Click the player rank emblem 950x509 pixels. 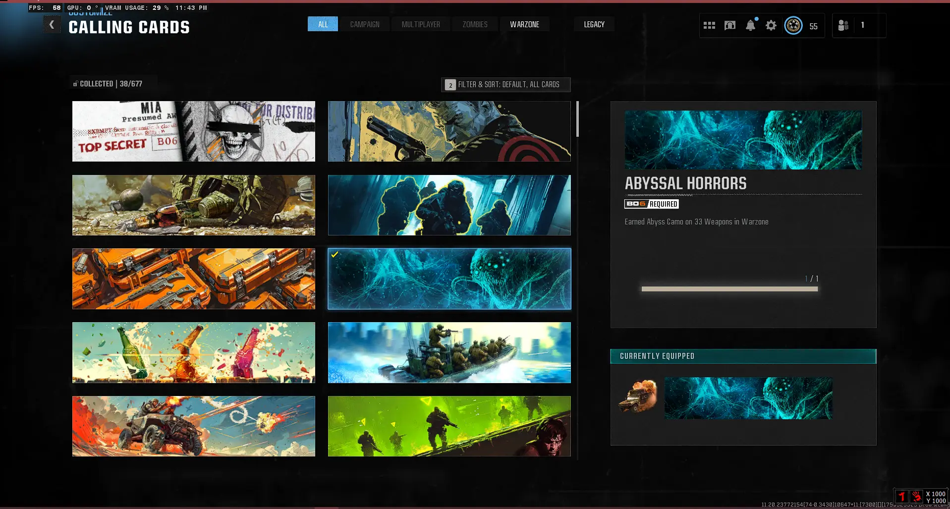tap(793, 25)
